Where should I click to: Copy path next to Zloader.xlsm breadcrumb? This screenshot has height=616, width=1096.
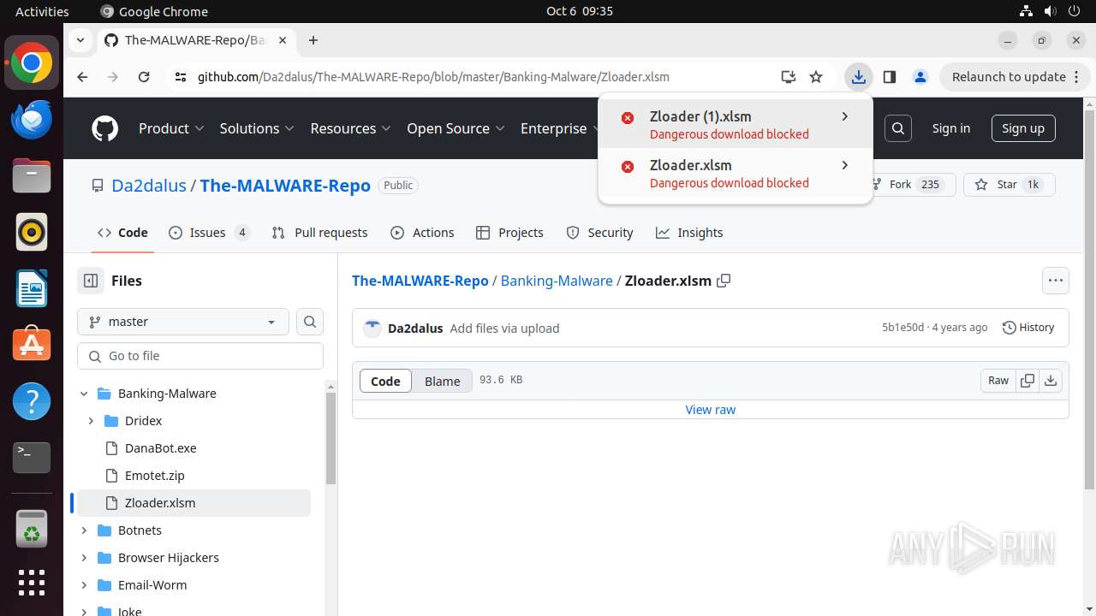click(724, 281)
